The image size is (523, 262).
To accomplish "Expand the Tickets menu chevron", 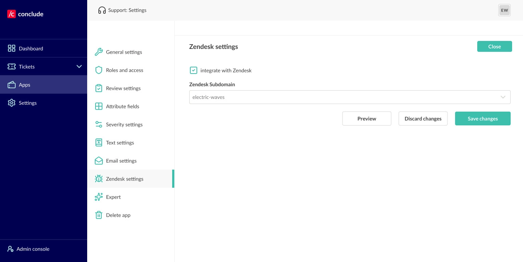I will tap(79, 66).
